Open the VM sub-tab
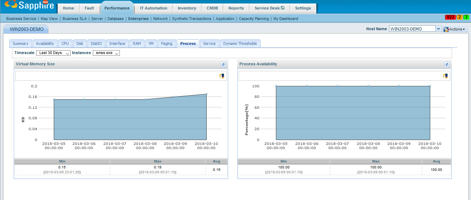The image size is (471, 200). tap(151, 44)
